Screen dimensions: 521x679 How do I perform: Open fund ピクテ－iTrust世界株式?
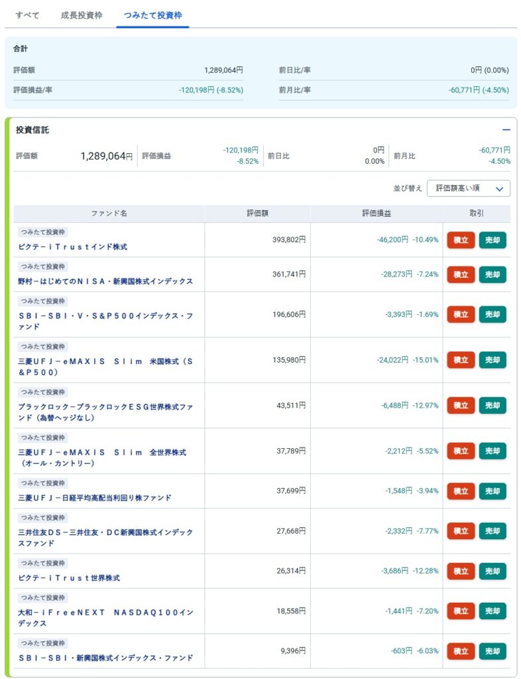point(69,578)
